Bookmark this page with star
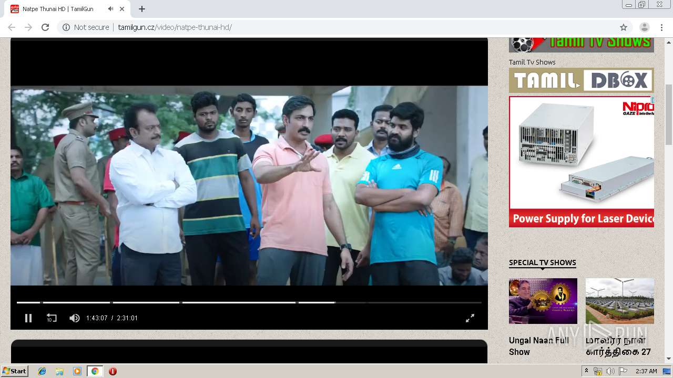Screen dimensions: 673x378 624,27
